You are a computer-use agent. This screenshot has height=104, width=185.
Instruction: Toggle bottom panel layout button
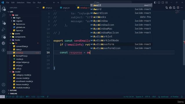click(x=159, y=3)
